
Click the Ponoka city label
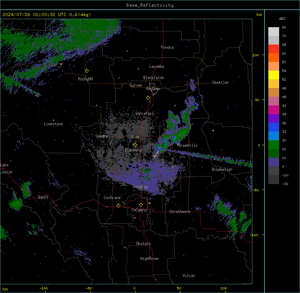(167, 47)
